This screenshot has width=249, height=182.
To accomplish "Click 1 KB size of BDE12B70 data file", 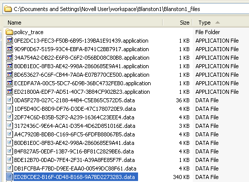I will click(184, 160).
